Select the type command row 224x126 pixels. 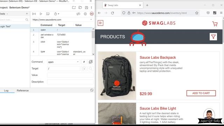tap(61, 52)
